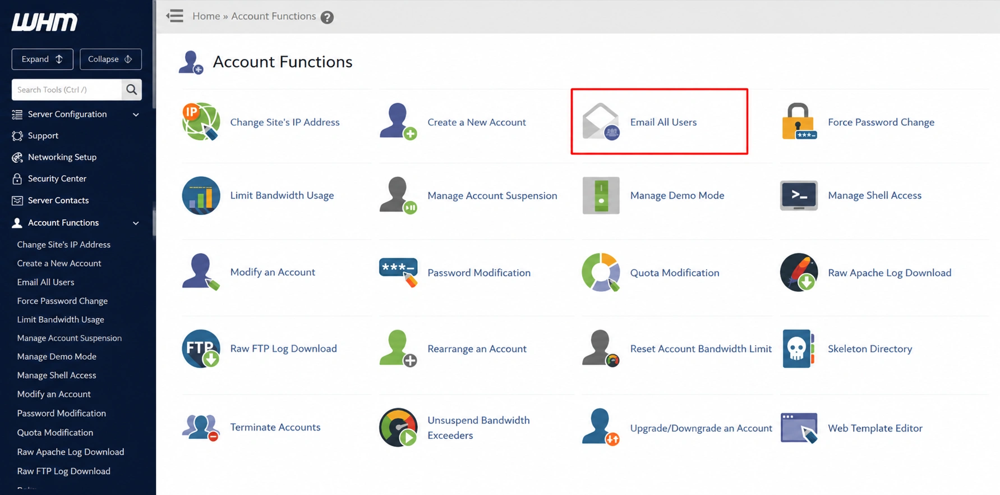Click the Modify an Account user icon
1000x495 pixels.
(201, 272)
